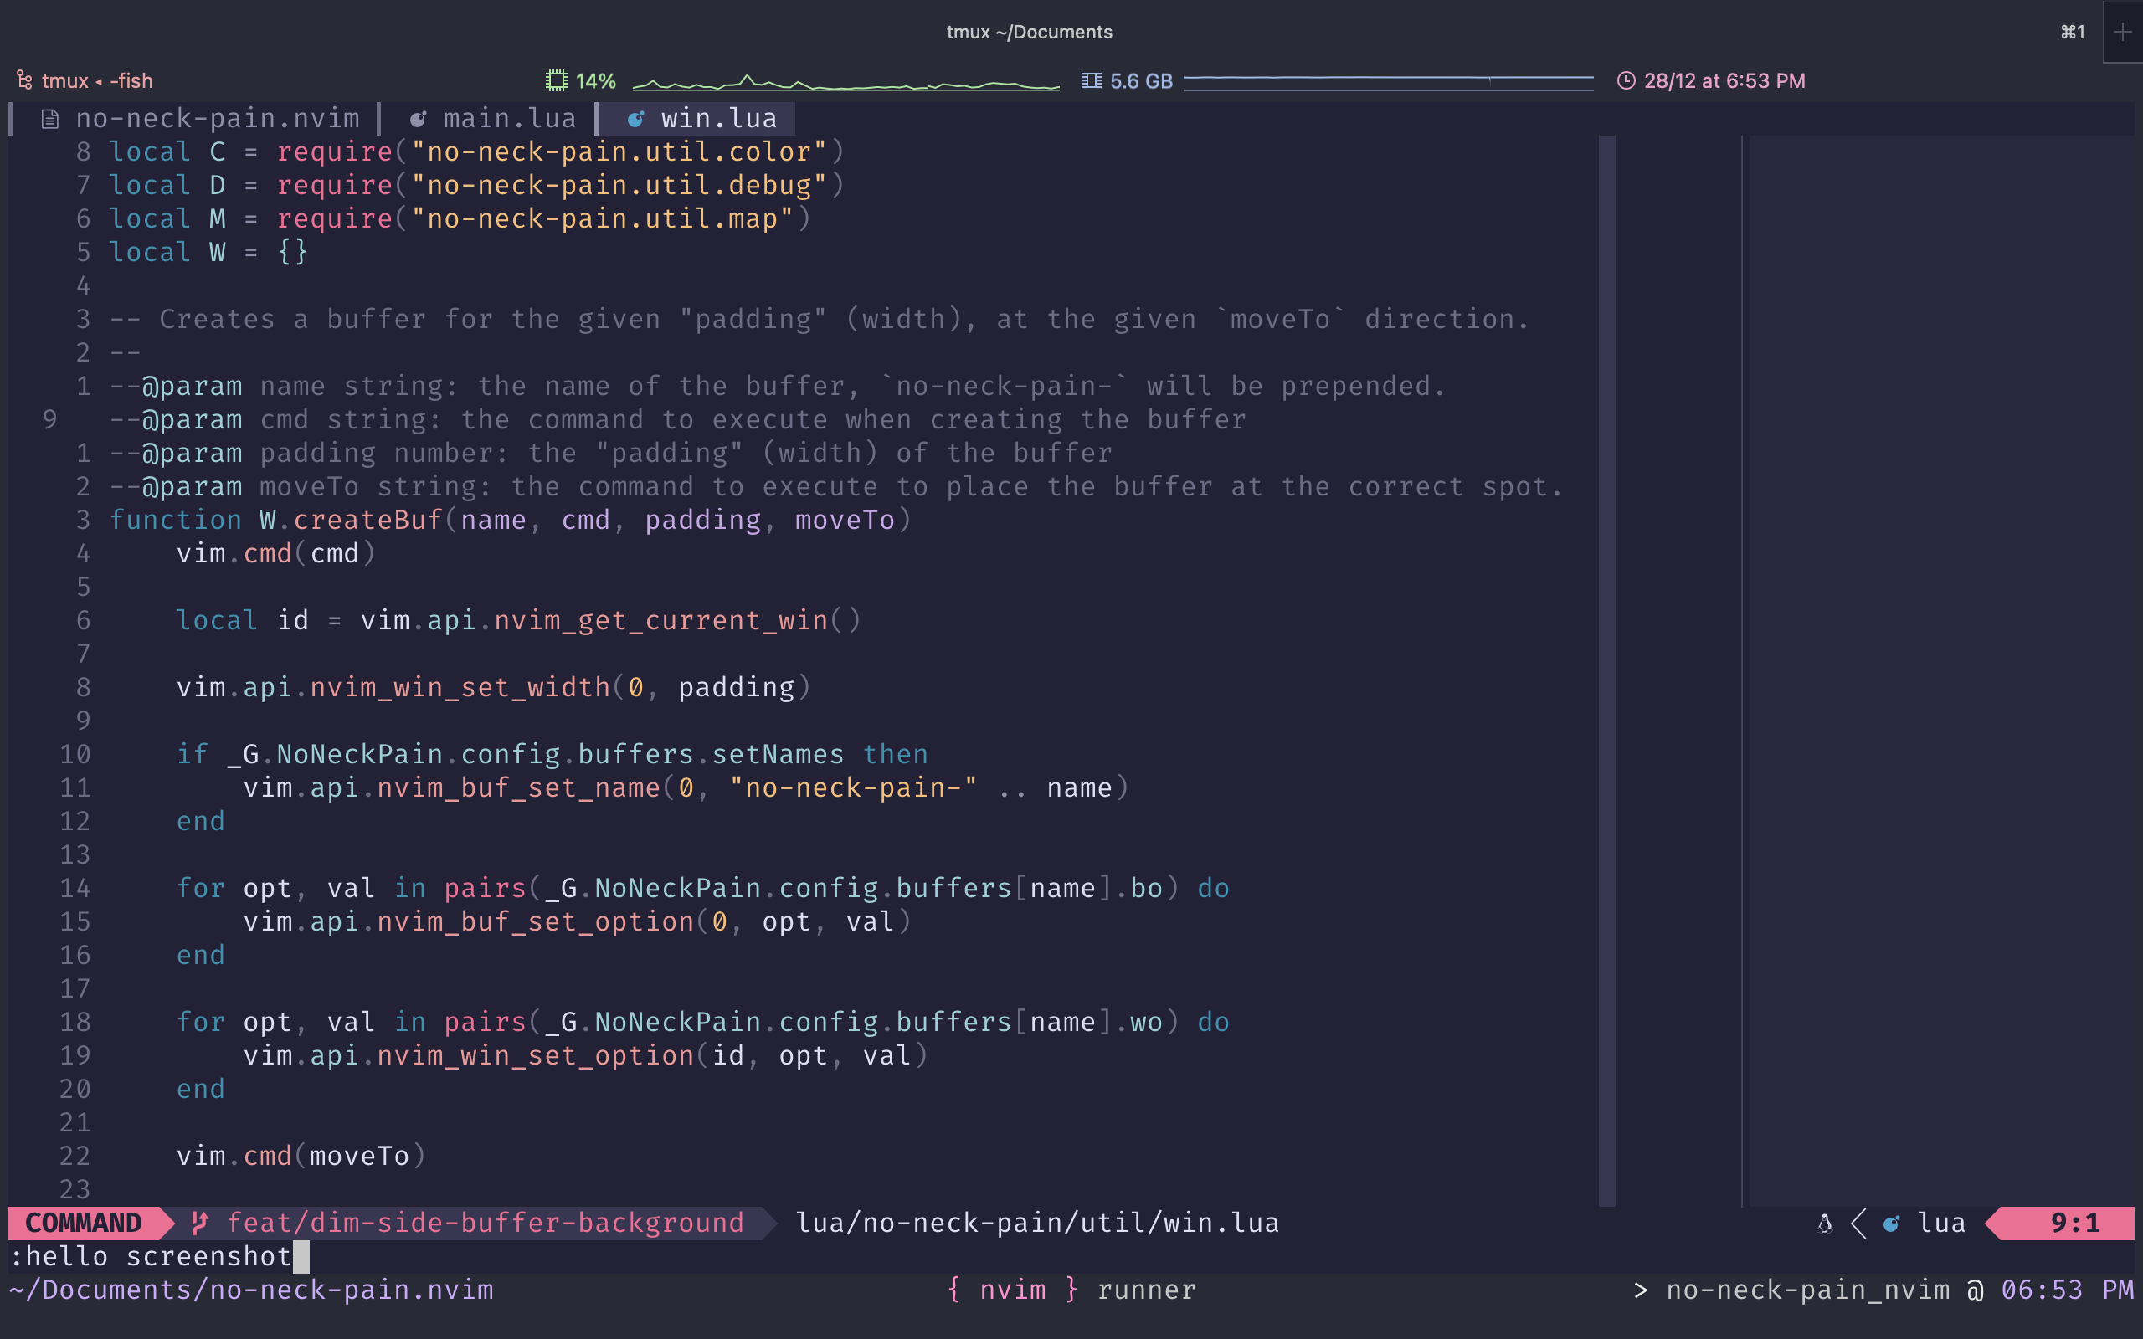Click the chevron left of the lua filetype label
The width and height of the screenshot is (2143, 1339).
pyautogui.click(x=1858, y=1223)
